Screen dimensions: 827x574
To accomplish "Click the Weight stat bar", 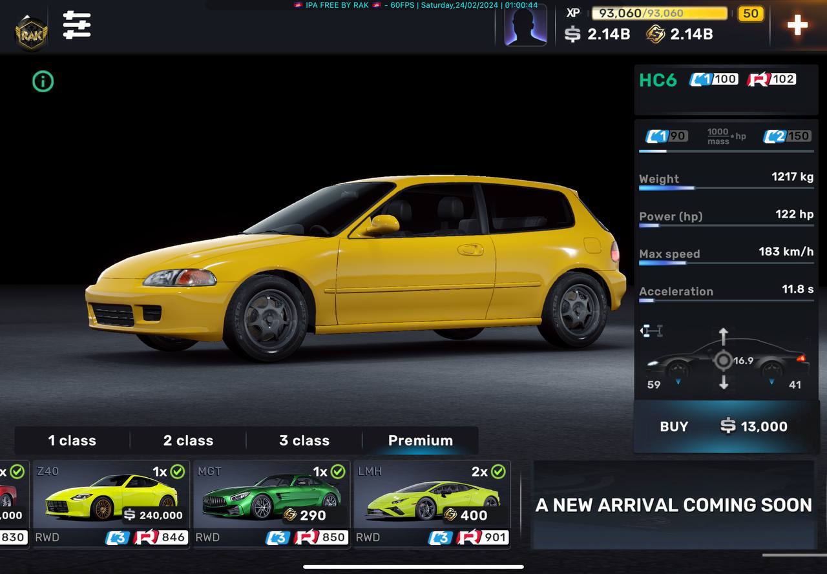I will click(x=726, y=188).
